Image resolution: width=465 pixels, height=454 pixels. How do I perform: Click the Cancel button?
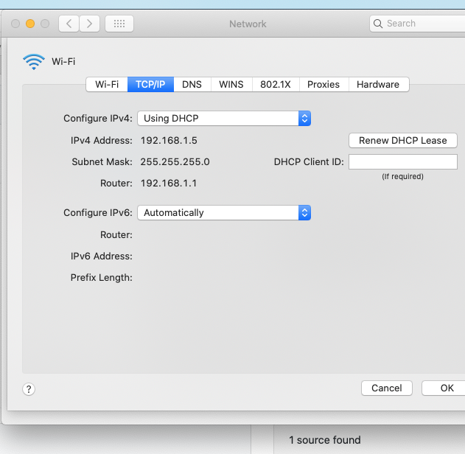click(x=386, y=388)
